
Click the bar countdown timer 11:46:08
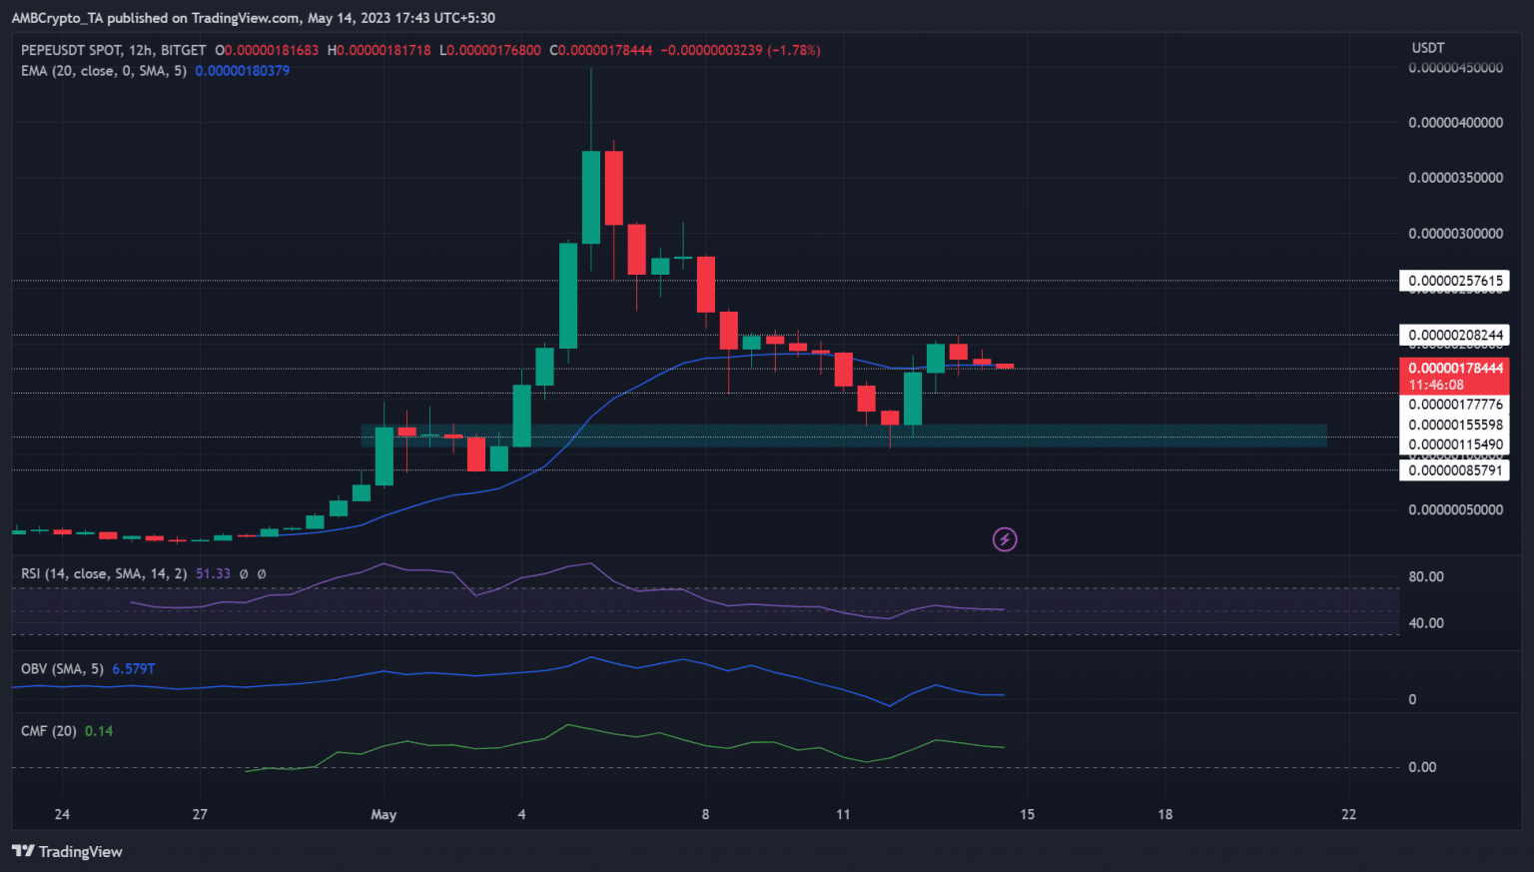[x=1436, y=386]
